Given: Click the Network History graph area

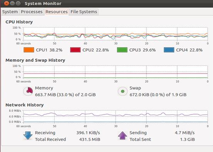Looking at the screenshot, I should pyautogui.click(x=116, y=116).
